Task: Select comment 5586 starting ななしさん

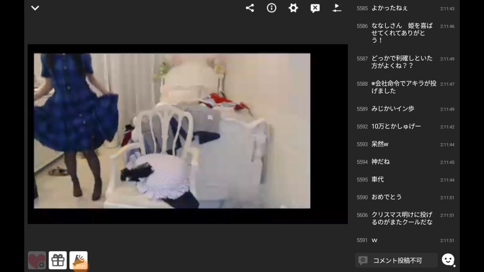Action: click(x=405, y=33)
